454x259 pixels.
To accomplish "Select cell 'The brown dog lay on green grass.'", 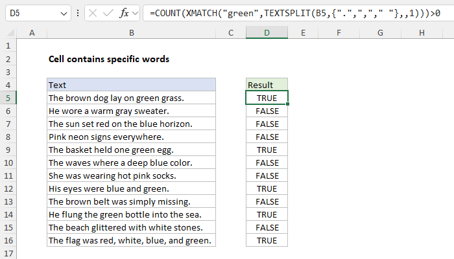I will coord(132,98).
